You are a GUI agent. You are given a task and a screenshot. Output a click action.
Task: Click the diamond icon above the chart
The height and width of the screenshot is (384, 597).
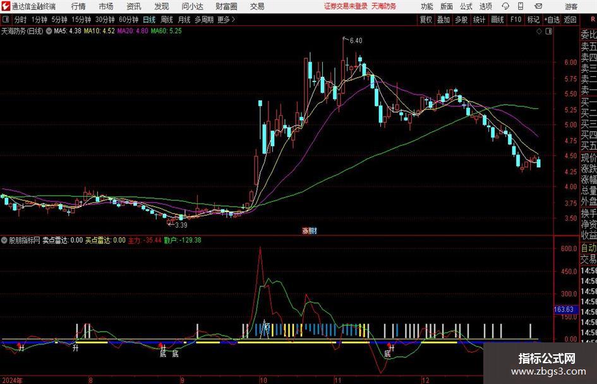[x=539, y=32]
